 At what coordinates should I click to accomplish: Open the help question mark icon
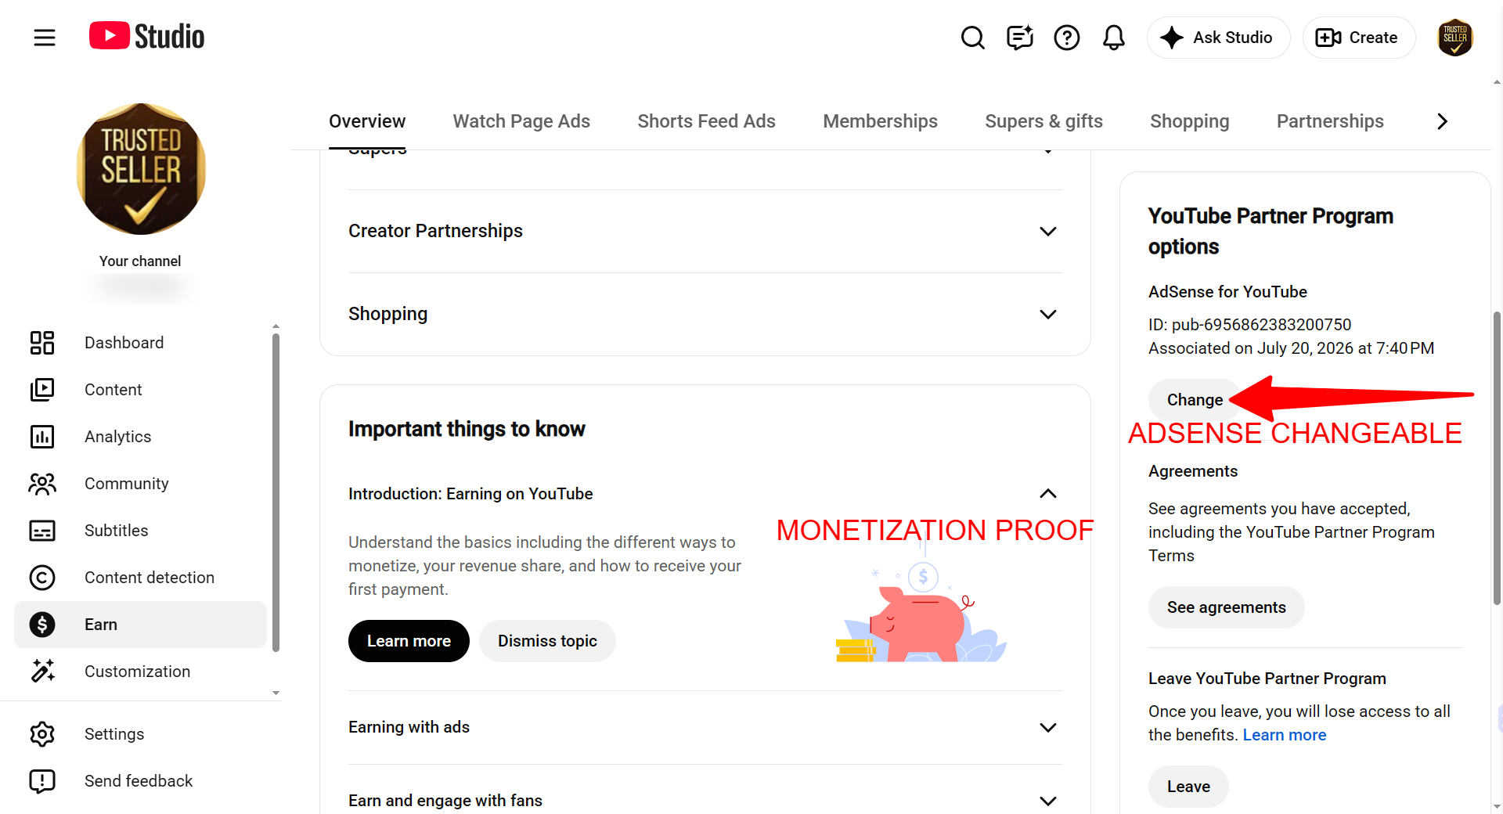[x=1066, y=38]
